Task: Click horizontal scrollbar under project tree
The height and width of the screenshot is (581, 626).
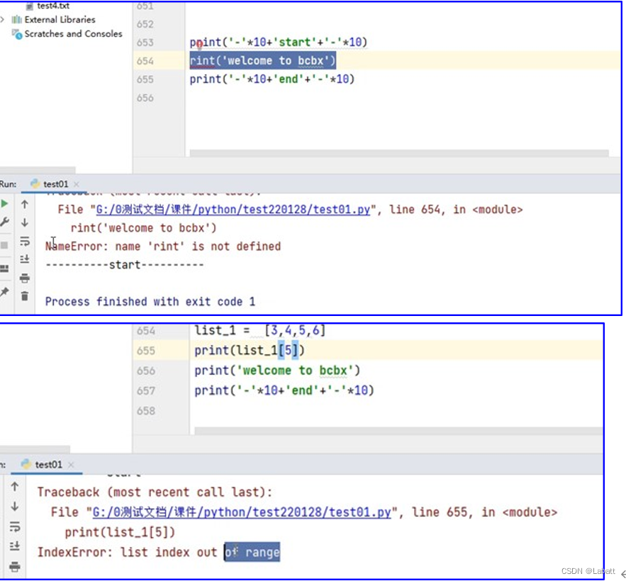Action: [x=38, y=170]
